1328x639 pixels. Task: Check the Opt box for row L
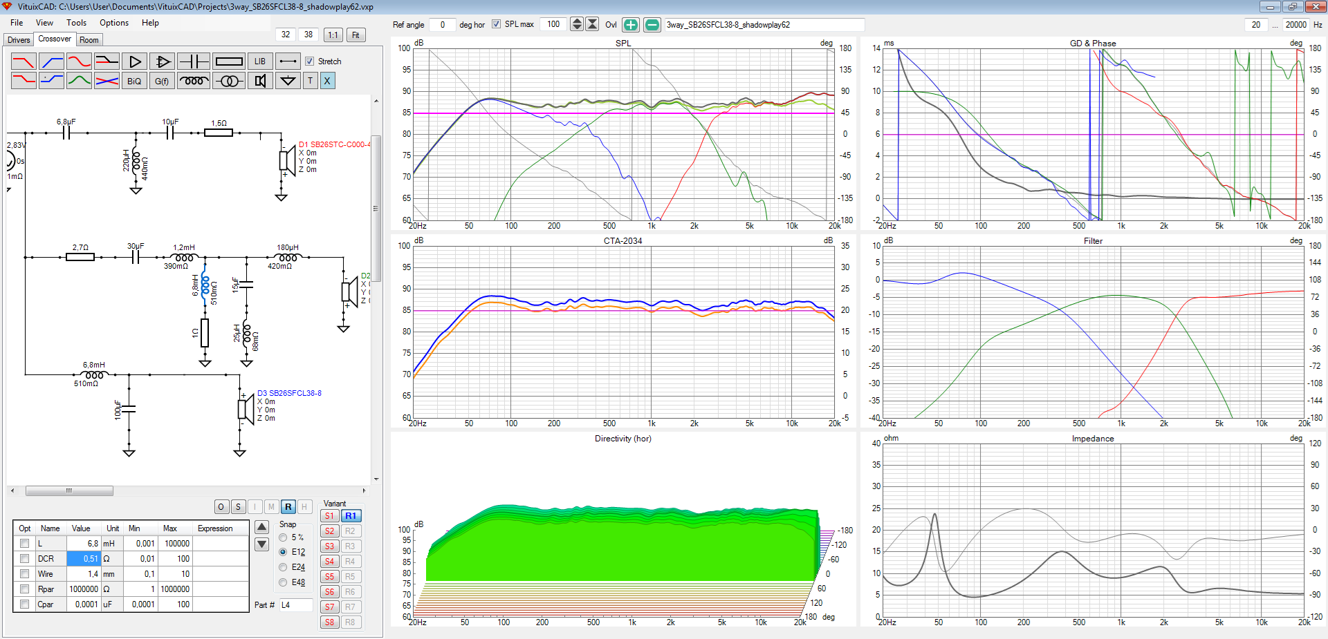24,544
